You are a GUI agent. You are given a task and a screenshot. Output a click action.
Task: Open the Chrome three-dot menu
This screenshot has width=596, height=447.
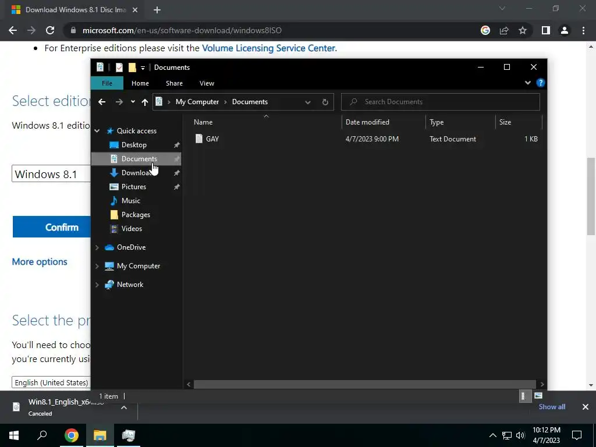[583, 30]
